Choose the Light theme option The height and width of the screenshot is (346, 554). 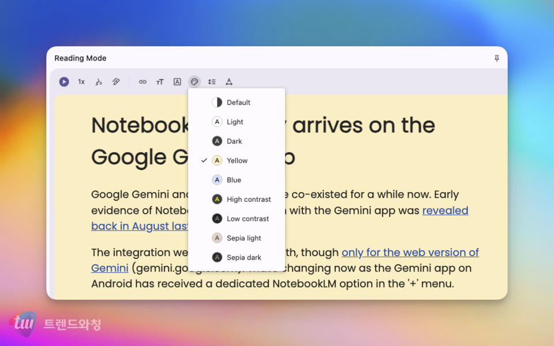(235, 122)
